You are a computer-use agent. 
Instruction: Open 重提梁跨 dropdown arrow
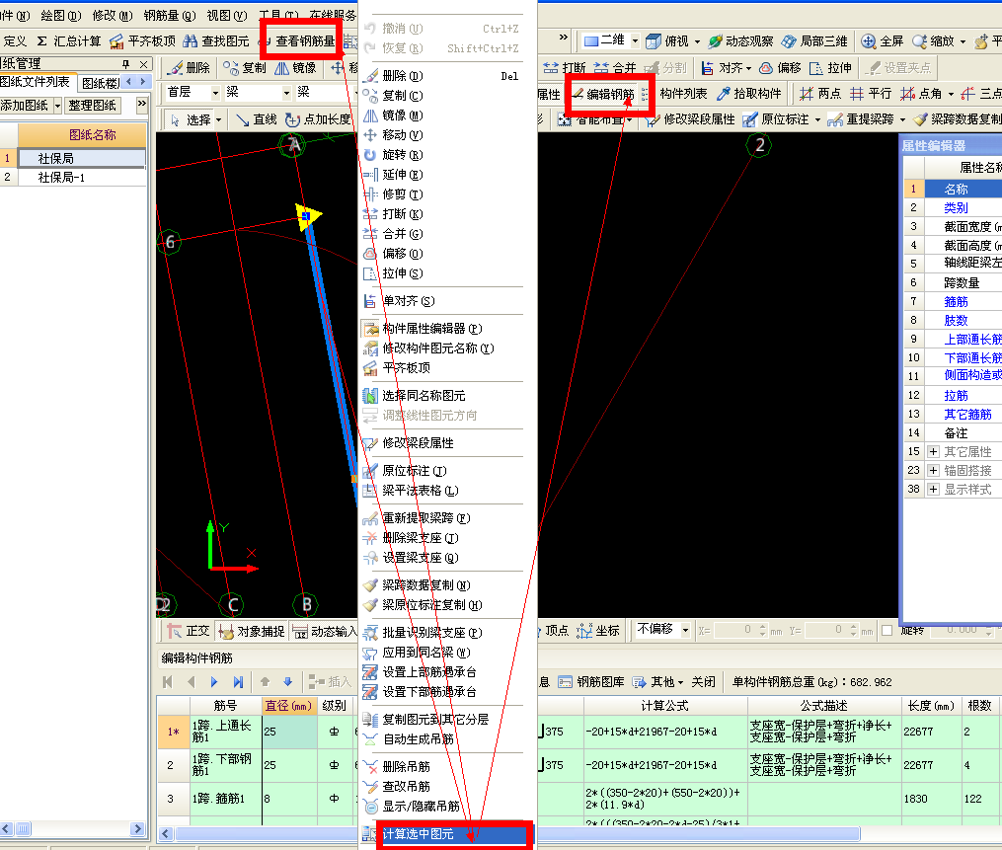pos(902,119)
